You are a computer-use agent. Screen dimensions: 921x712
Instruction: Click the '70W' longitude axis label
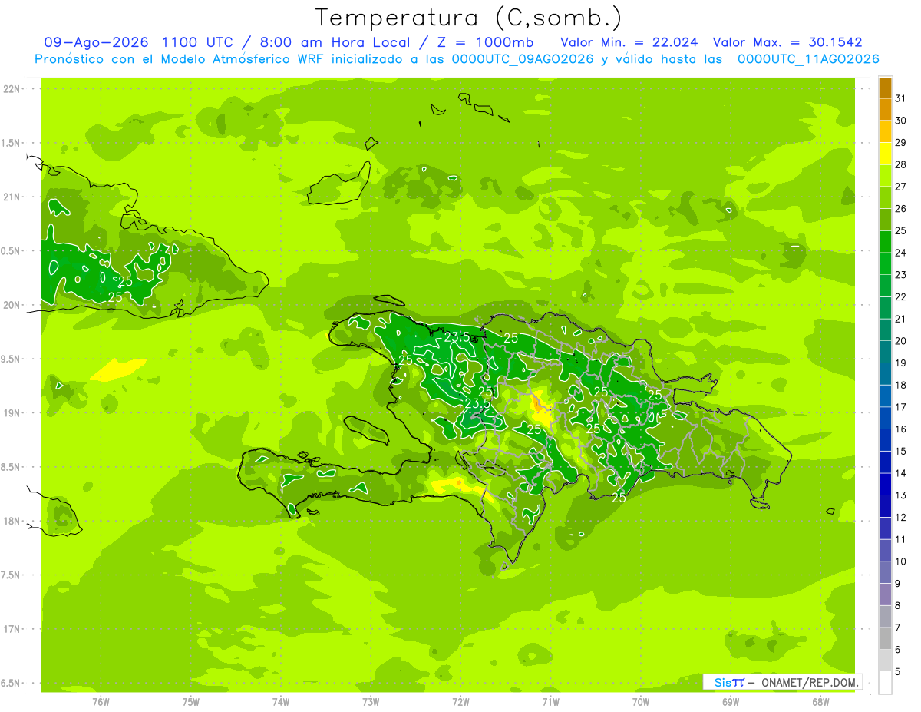[641, 701]
